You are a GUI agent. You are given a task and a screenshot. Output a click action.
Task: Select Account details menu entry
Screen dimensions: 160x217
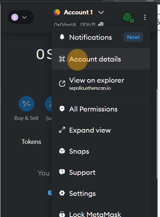point(101,59)
